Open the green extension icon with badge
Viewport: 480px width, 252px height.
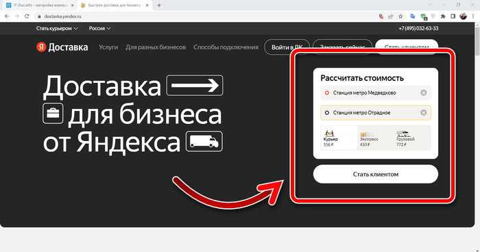(x=424, y=17)
